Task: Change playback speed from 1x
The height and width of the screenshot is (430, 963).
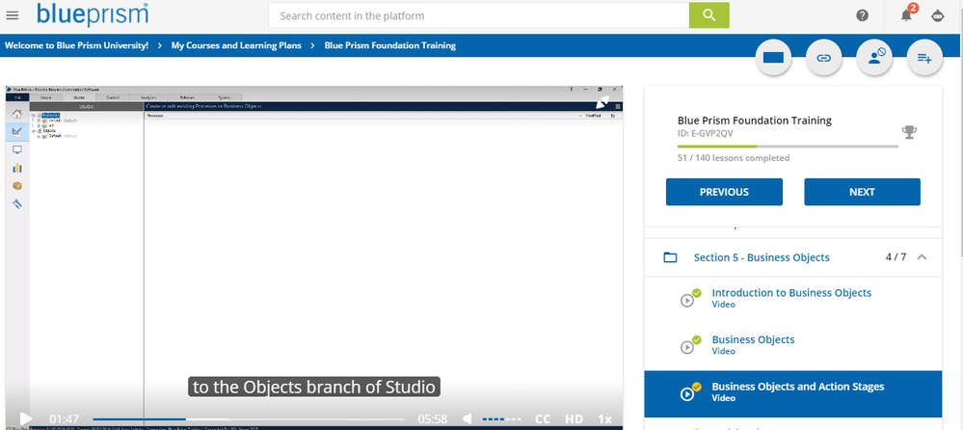Action: click(605, 419)
